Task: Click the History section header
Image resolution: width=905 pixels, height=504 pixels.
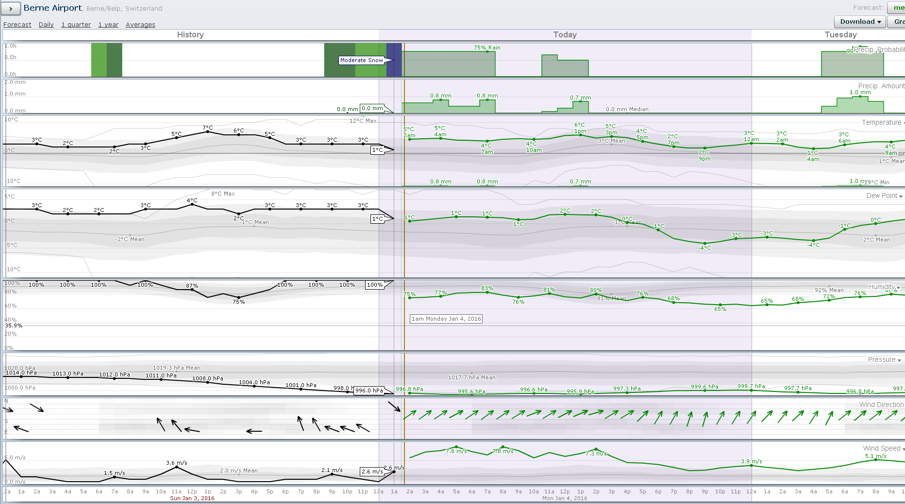Action: click(190, 35)
